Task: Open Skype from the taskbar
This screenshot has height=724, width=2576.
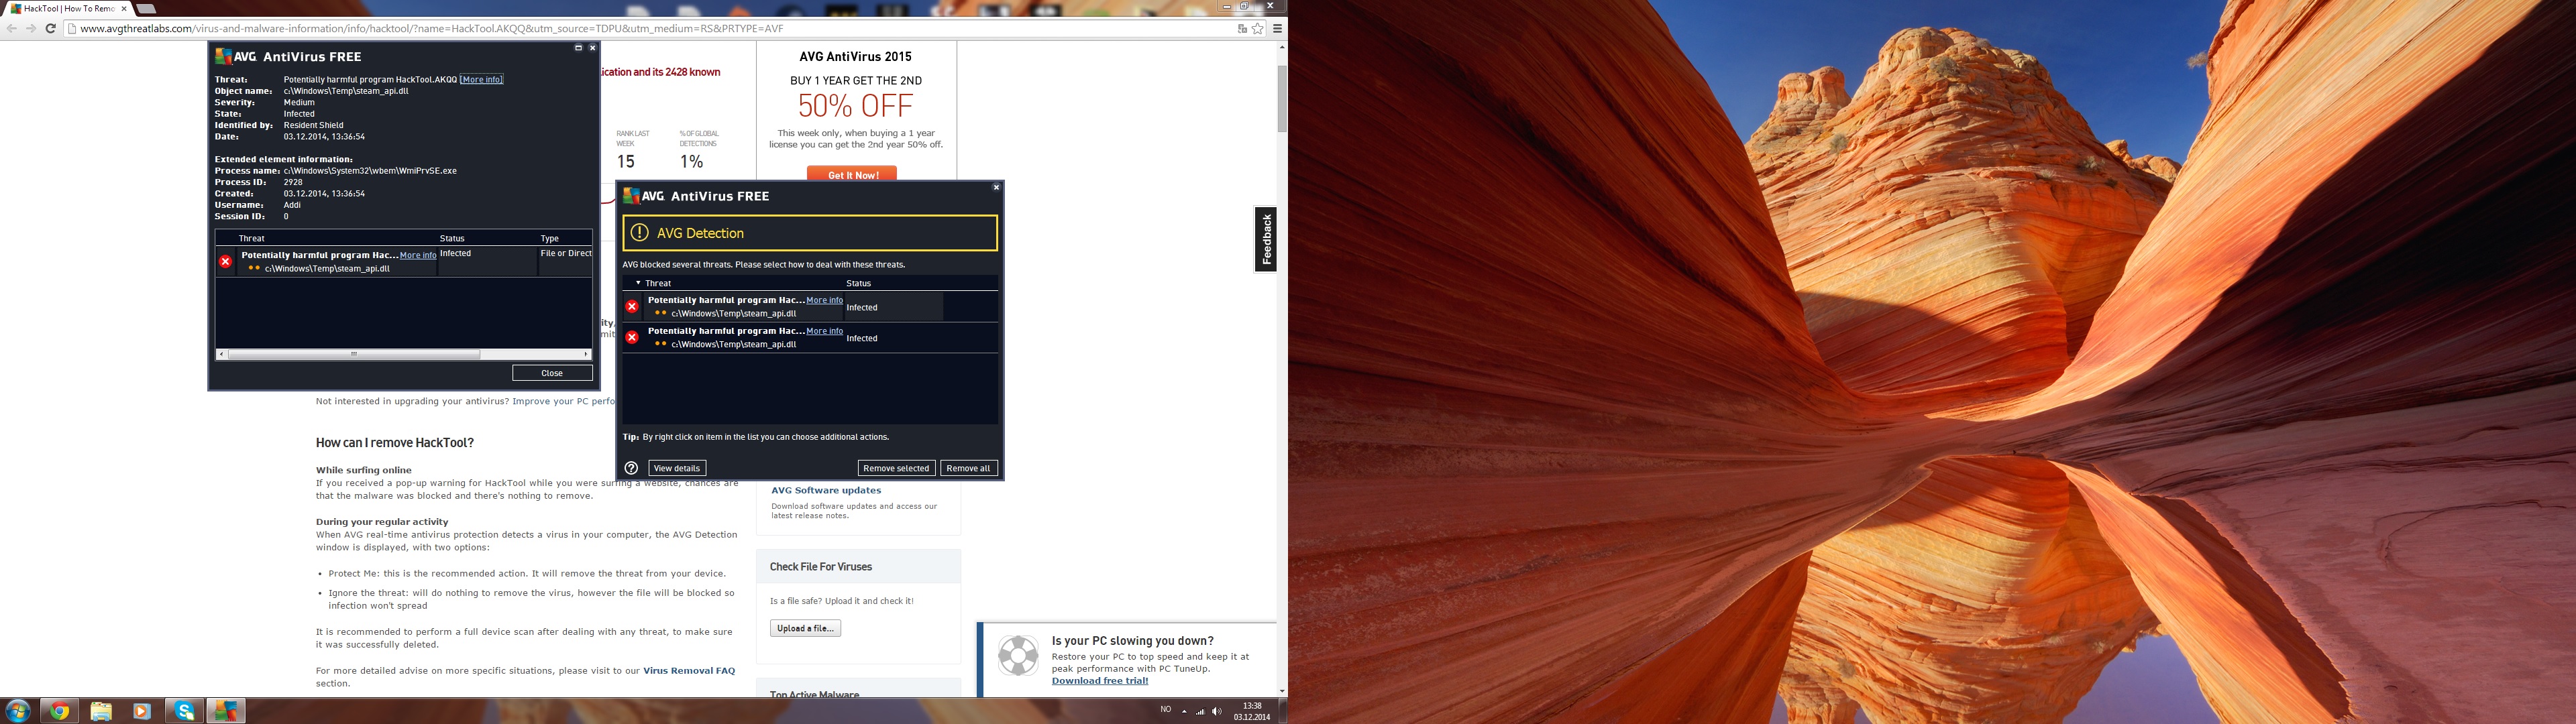Action: 184,711
